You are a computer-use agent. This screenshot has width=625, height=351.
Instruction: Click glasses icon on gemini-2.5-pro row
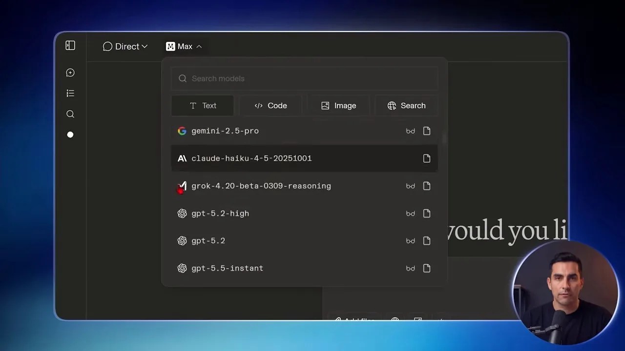411,131
